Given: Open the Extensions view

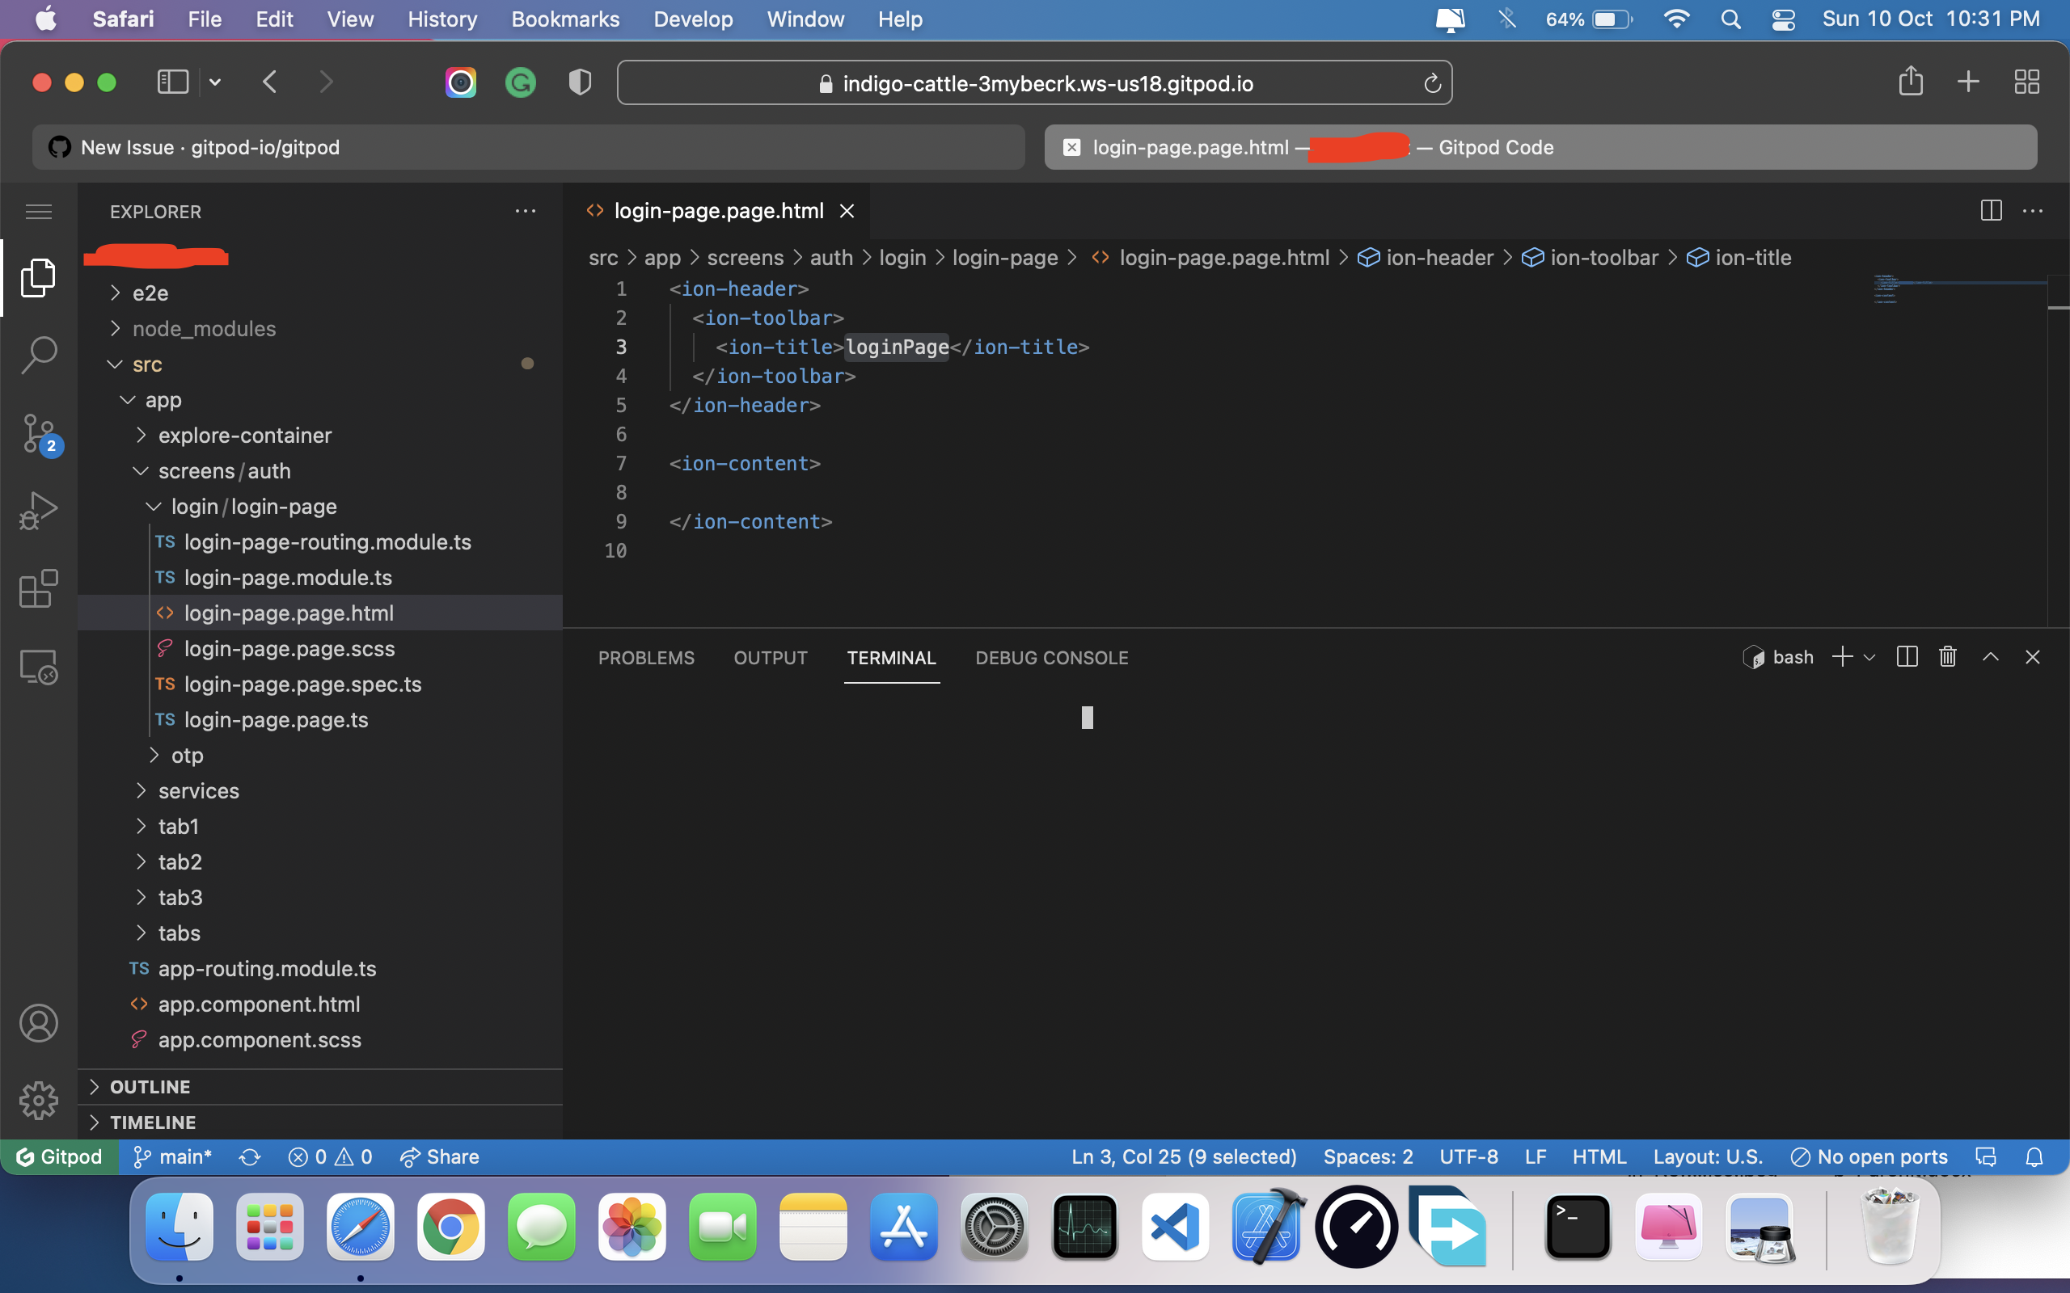Looking at the screenshot, I should click(x=39, y=588).
